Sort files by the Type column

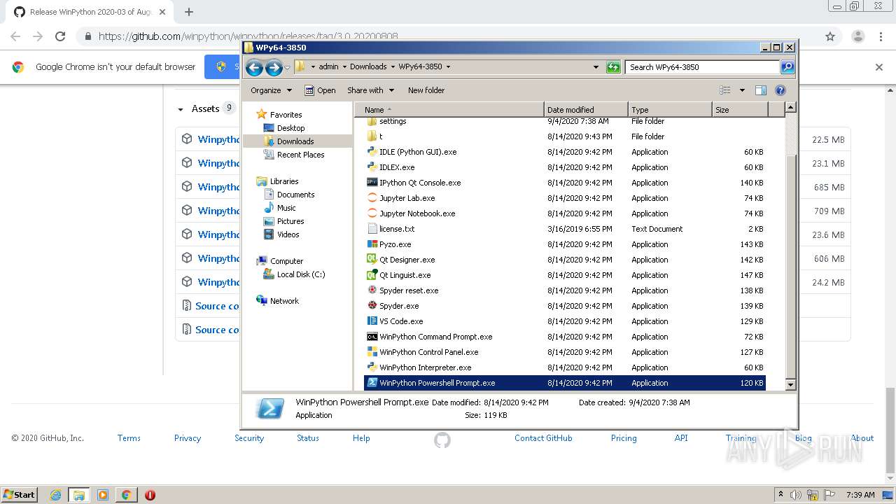click(x=670, y=110)
